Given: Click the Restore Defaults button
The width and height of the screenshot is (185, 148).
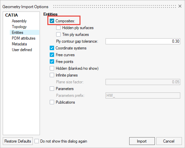Looking at the screenshot, I should pos(18,141).
